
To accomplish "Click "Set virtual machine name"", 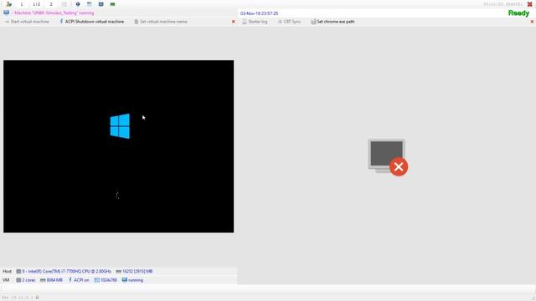I will click(x=161, y=22).
